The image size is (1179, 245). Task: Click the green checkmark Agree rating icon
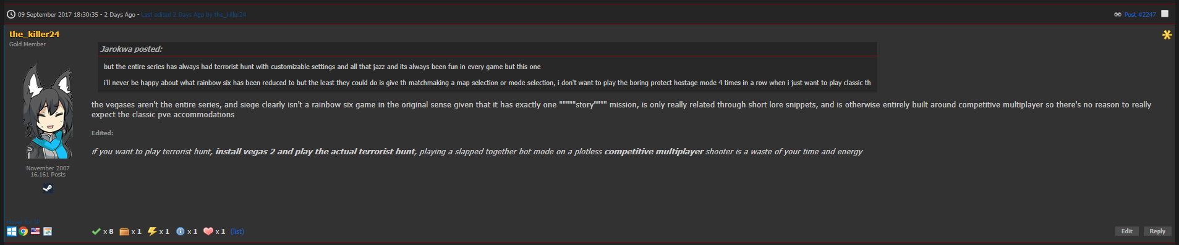(x=96, y=231)
